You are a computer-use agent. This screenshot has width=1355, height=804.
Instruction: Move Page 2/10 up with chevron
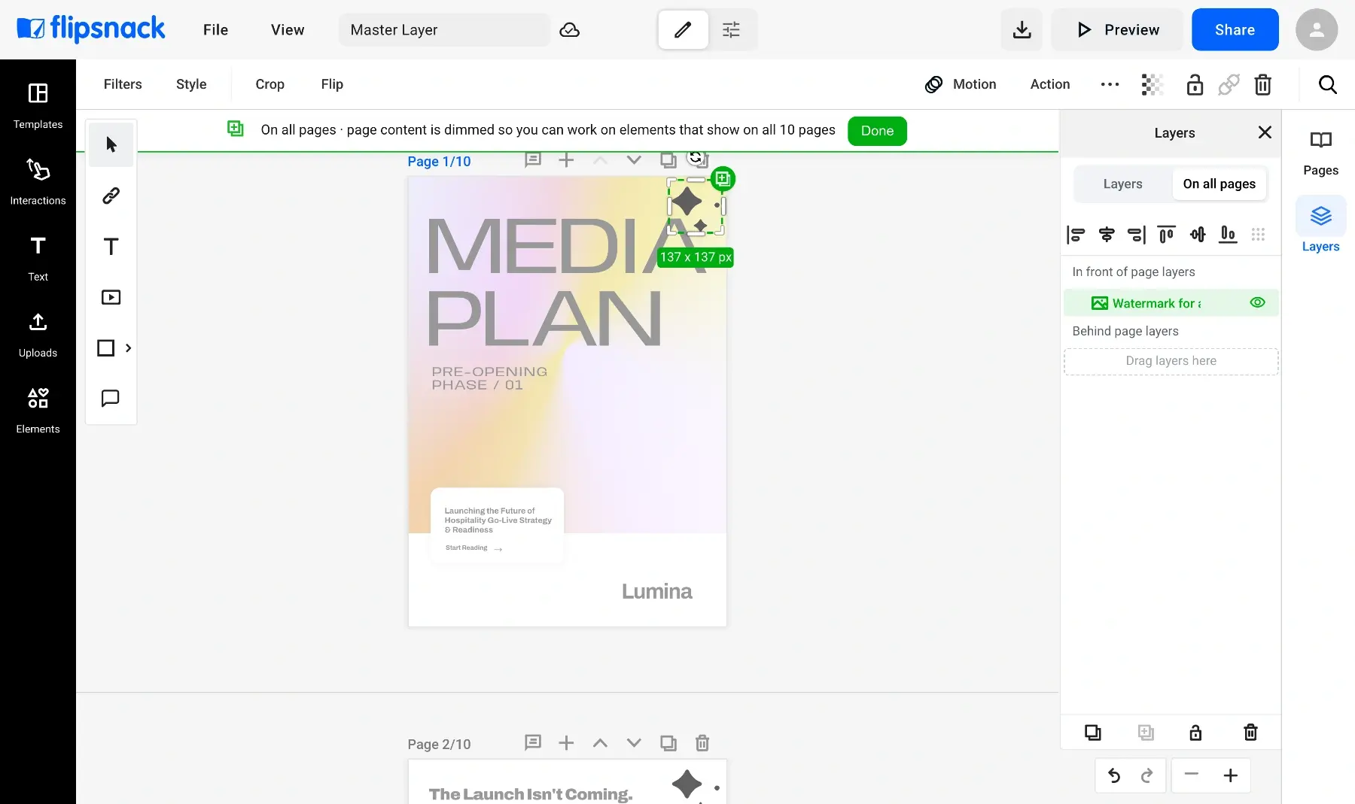coord(600,743)
